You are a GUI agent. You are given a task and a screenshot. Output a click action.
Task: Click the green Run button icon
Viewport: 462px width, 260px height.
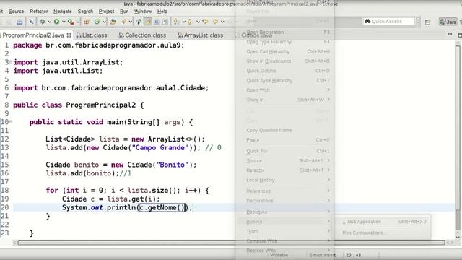coord(56,22)
